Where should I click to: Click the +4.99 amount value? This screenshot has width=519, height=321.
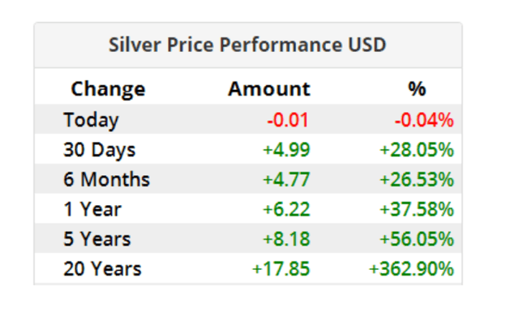point(286,150)
